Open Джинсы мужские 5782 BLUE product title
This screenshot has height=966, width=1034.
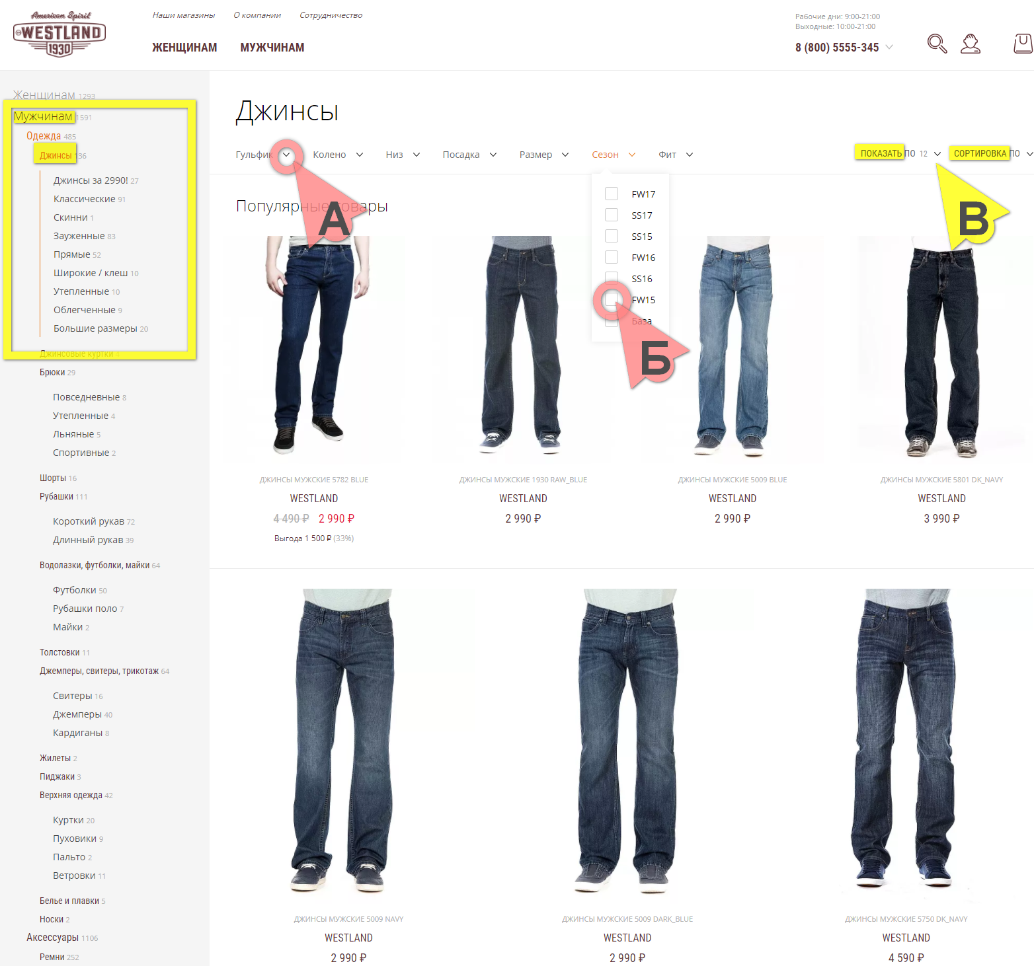(x=314, y=480)
